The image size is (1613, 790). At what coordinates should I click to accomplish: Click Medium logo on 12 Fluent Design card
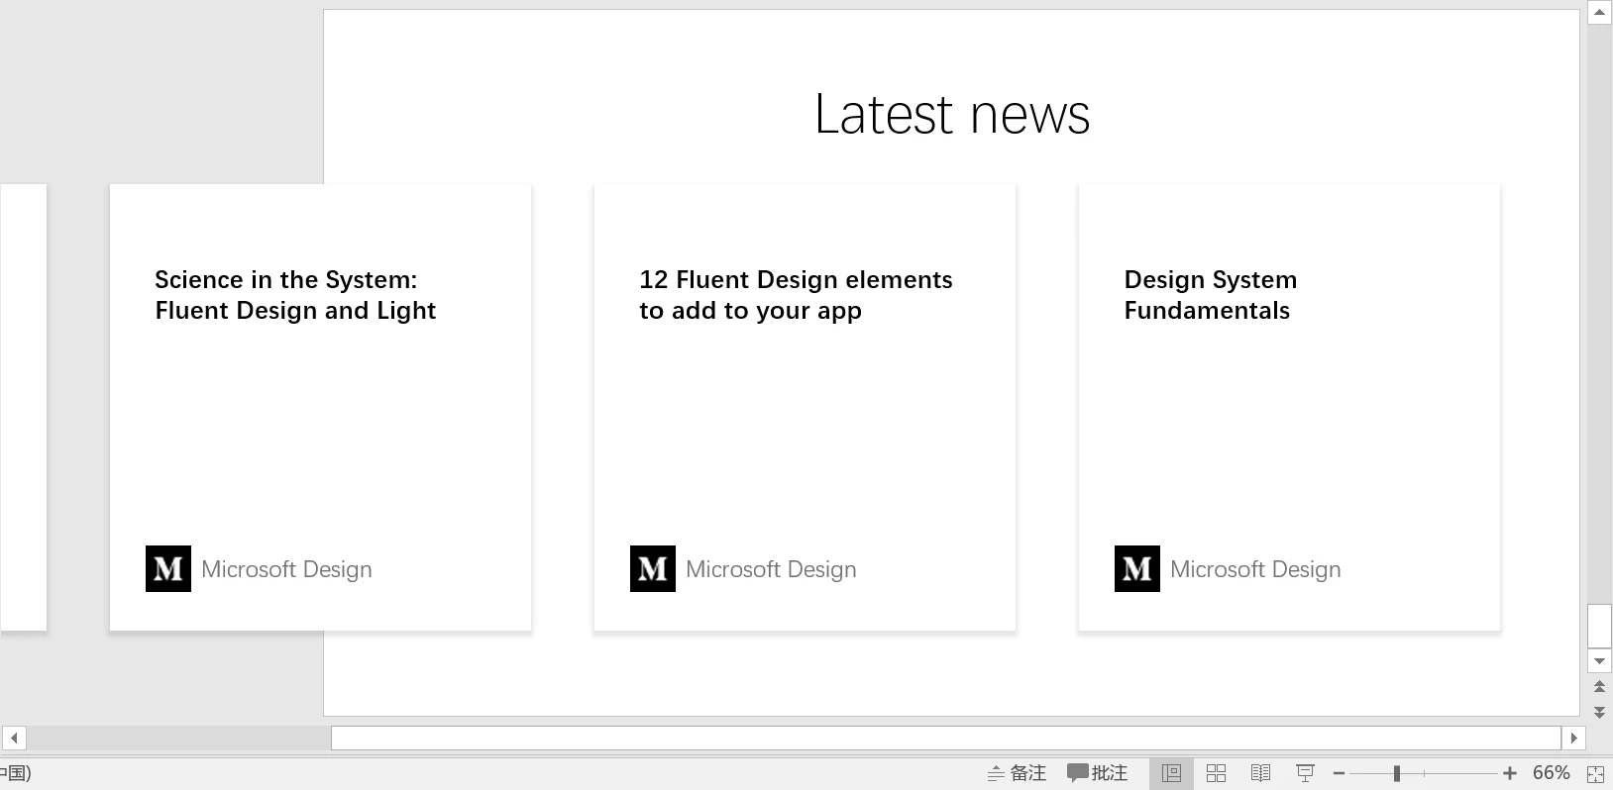pos(653,568)
